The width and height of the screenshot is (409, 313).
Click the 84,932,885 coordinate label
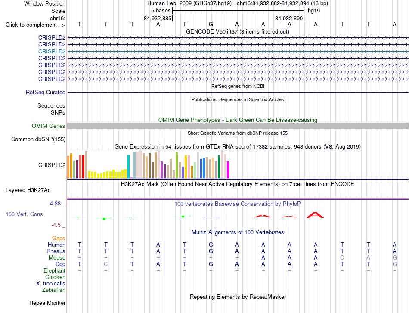(x=158, y=18)
